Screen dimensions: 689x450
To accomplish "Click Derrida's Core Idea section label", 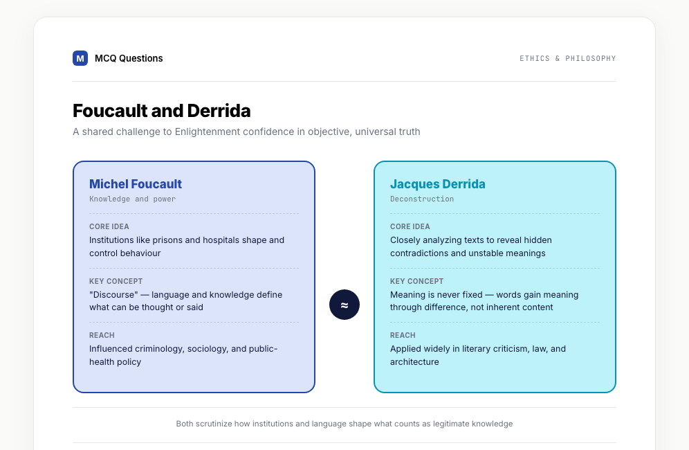I will pos(410,226).
